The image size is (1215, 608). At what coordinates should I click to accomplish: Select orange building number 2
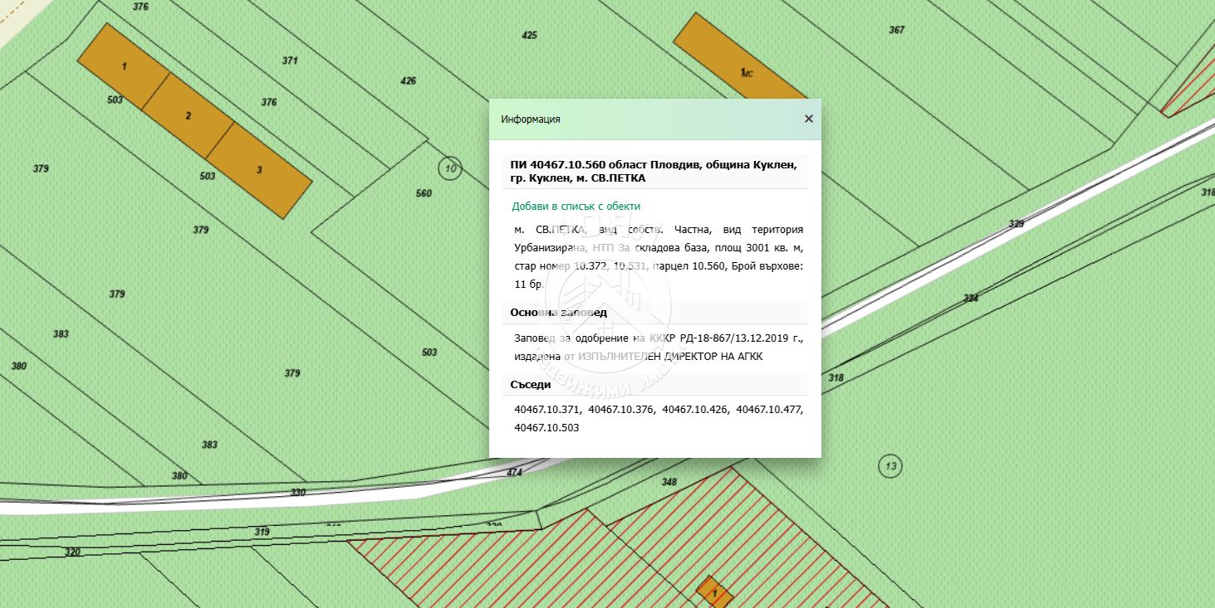tap(189, 115)
